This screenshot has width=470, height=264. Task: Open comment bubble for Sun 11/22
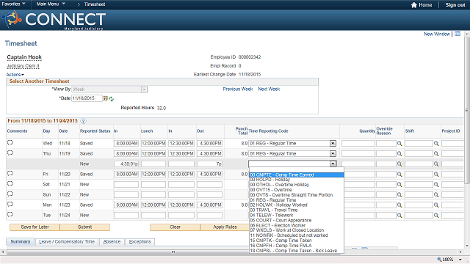click(x=10, y=194)
